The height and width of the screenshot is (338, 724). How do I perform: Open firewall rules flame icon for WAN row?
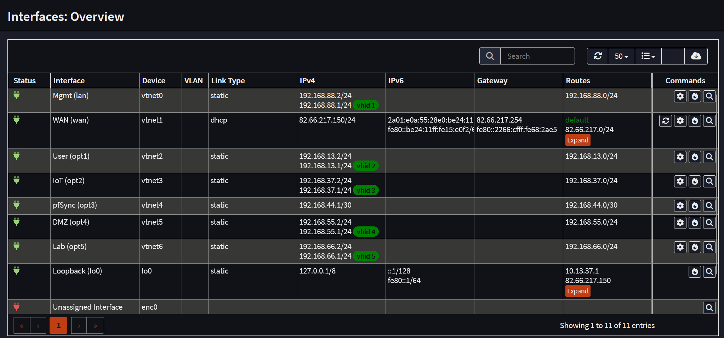tap(695, 121)
